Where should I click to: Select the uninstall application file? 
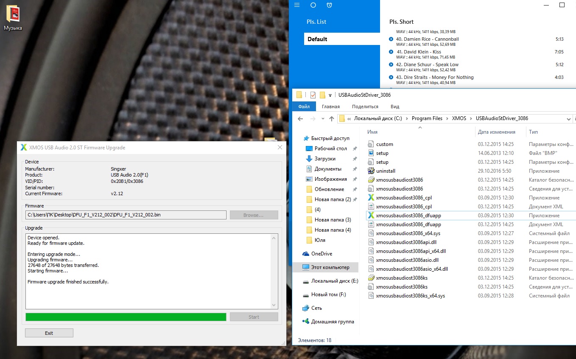(x=386, y=171)
